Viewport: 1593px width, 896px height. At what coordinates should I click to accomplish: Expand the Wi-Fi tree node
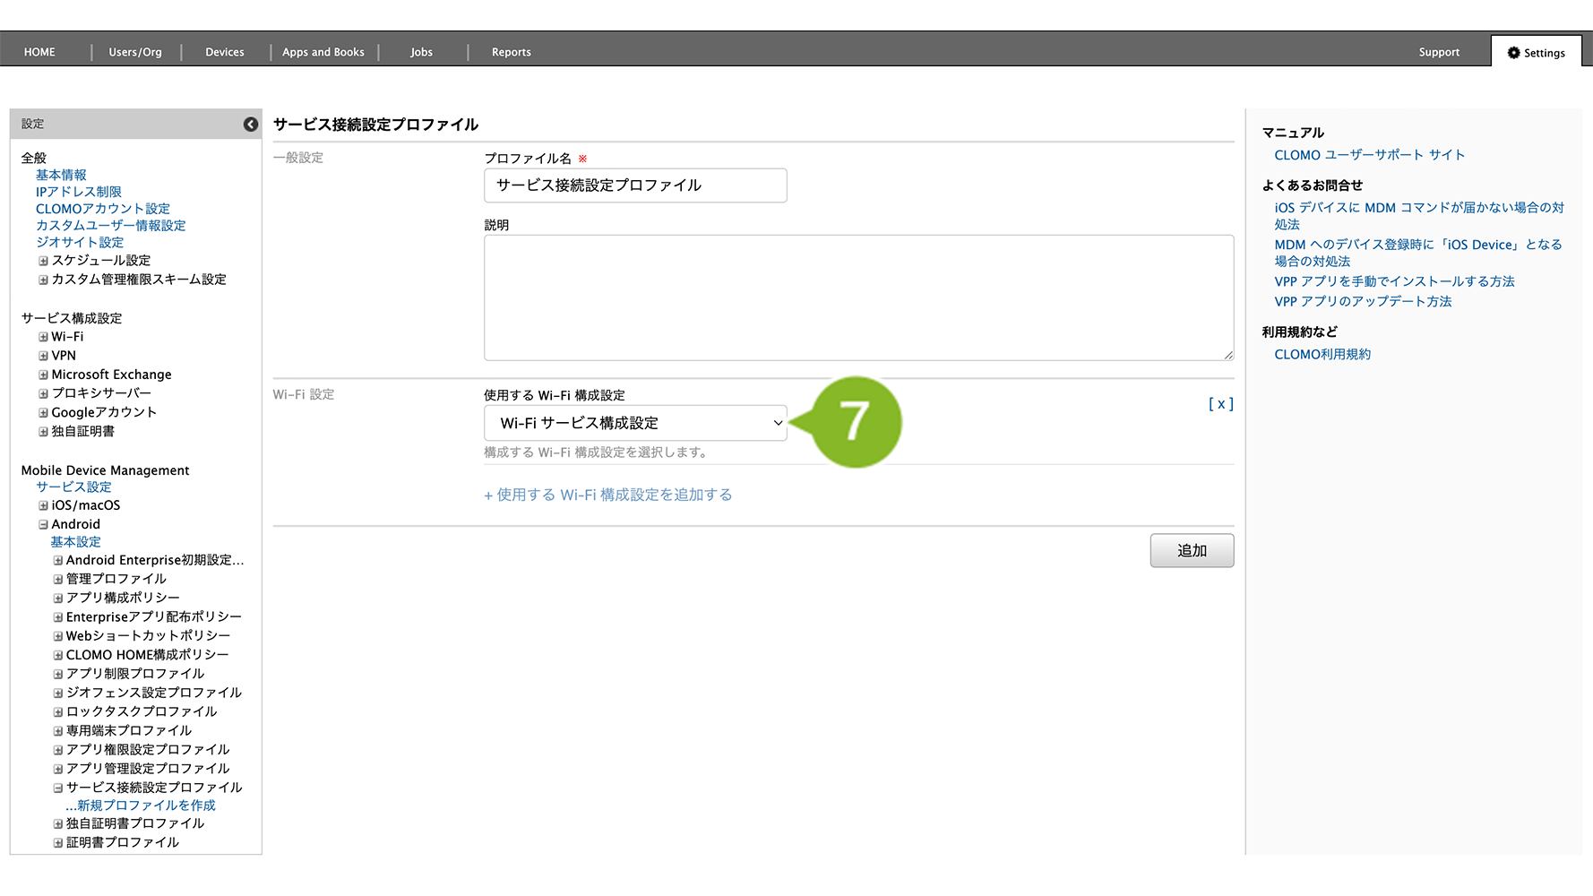pos(43,337)
